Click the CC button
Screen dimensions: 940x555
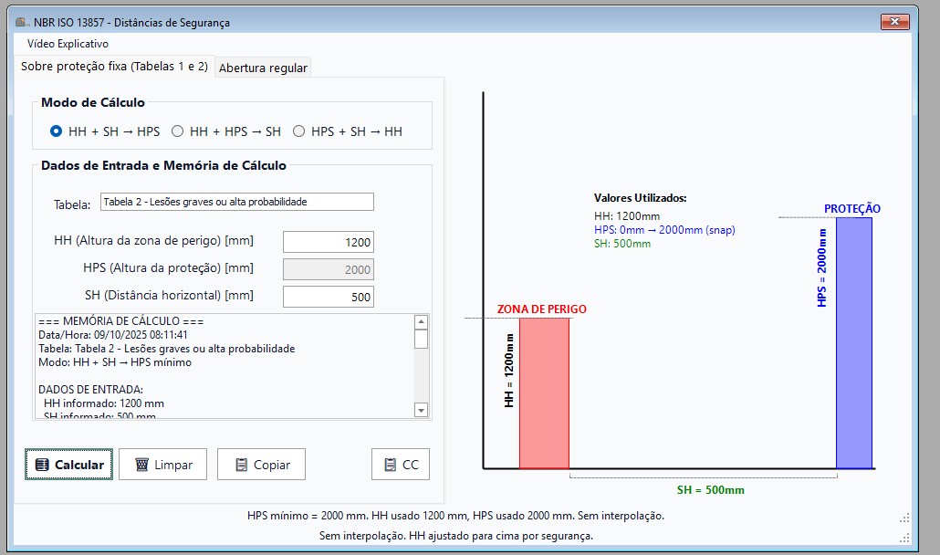coord(401,465)
